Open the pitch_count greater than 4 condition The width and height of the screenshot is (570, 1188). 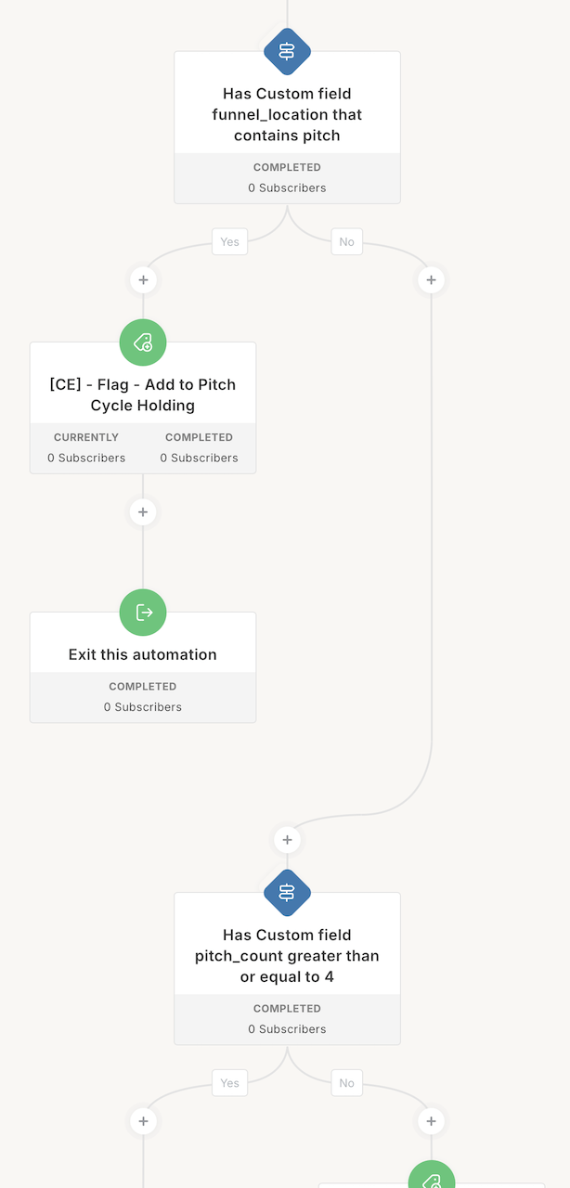click(x=287, y=956)
